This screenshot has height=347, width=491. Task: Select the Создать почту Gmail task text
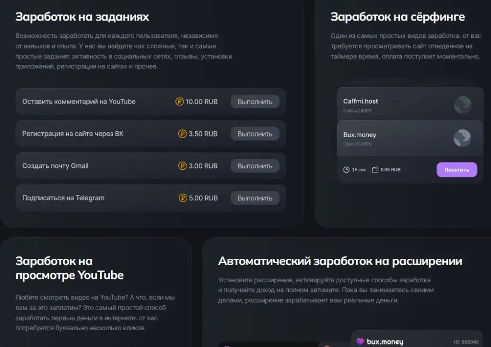point(56,166)
